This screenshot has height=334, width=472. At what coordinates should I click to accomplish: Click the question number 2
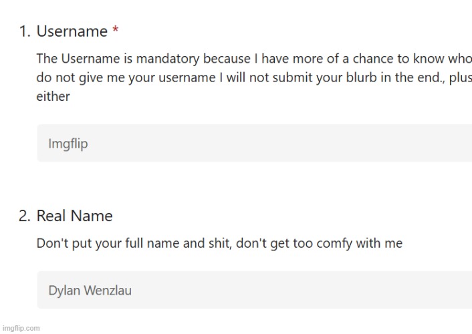click(x=23, y=216)
